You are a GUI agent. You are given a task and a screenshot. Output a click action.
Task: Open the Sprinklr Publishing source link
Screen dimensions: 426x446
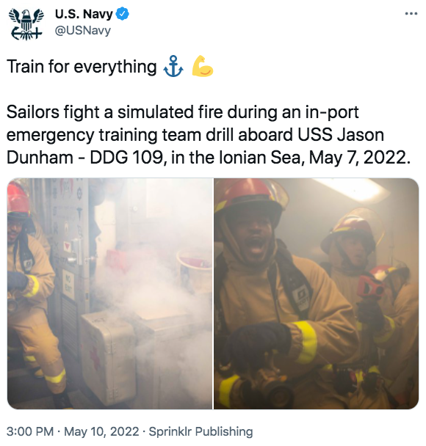(x=201, y=431)
